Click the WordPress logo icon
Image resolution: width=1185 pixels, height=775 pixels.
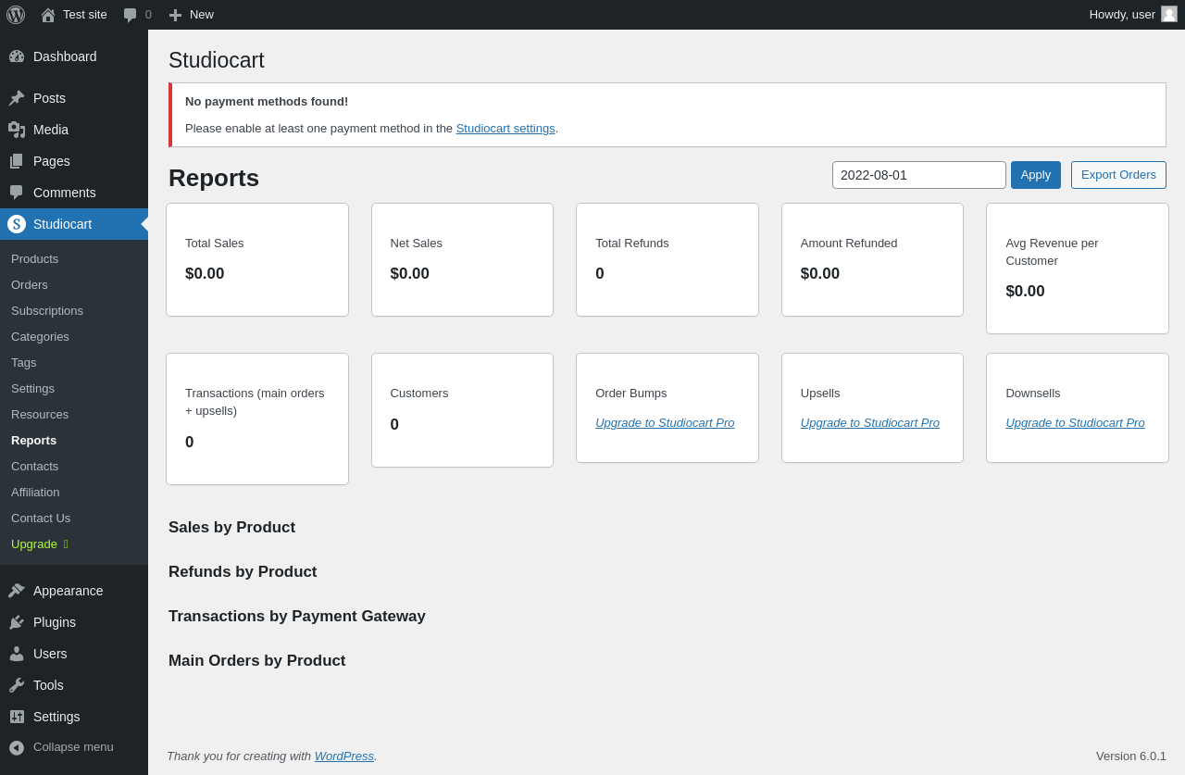[x=16, y=15]
